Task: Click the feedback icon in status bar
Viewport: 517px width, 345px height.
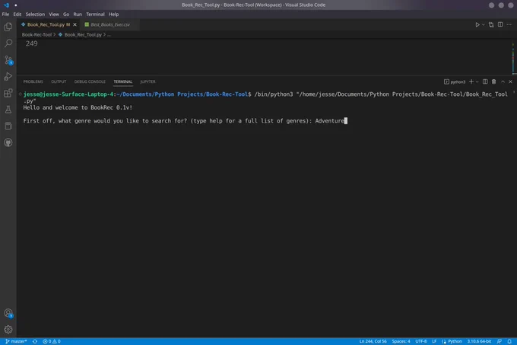Action: point(500,341)
